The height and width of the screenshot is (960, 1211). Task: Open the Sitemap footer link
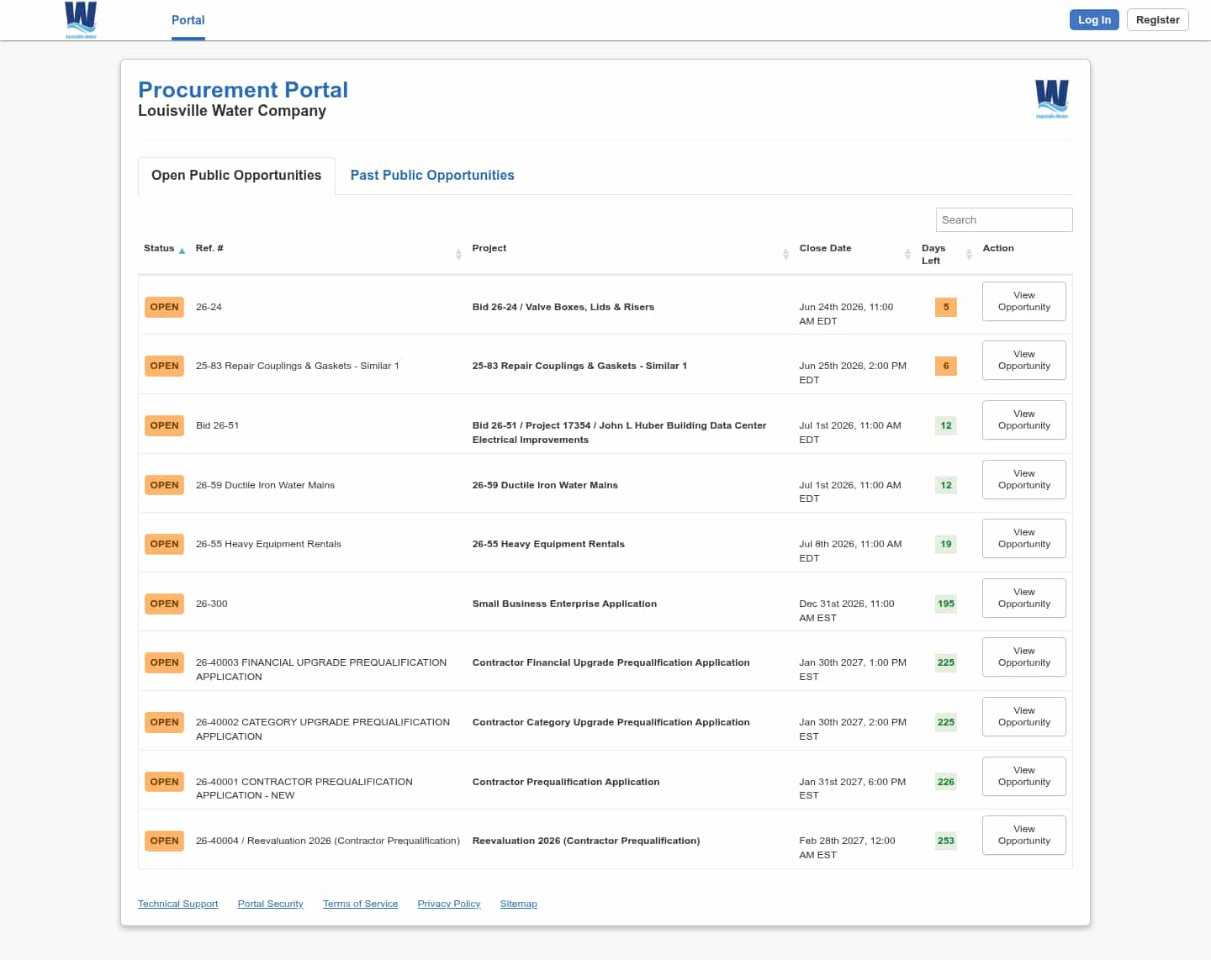point(519,904)
